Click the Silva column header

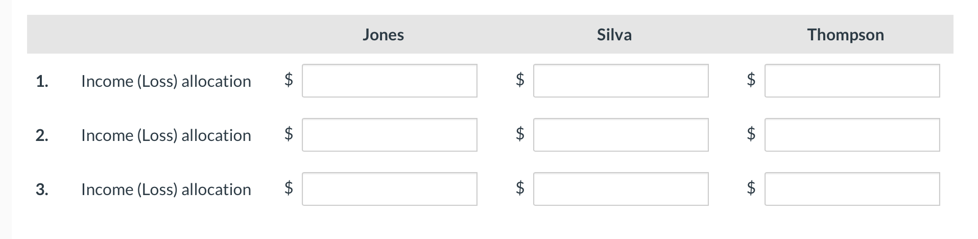pyautogui.click(x=614, y=35)
